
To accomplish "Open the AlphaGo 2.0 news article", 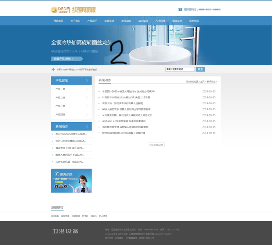I will click(x=124, y=121).
